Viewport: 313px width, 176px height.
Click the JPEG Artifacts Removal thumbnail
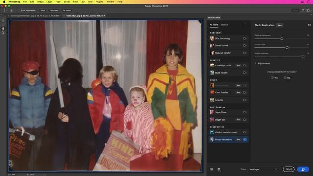(212, 132)
